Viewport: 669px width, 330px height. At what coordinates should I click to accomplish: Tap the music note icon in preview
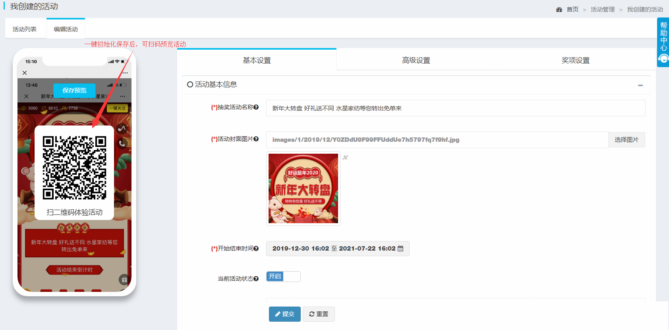pyautogui.click(x=122, y=129)
